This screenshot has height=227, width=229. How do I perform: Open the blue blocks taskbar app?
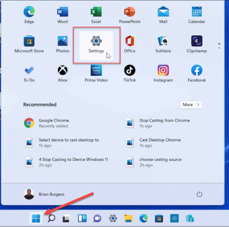190,218
